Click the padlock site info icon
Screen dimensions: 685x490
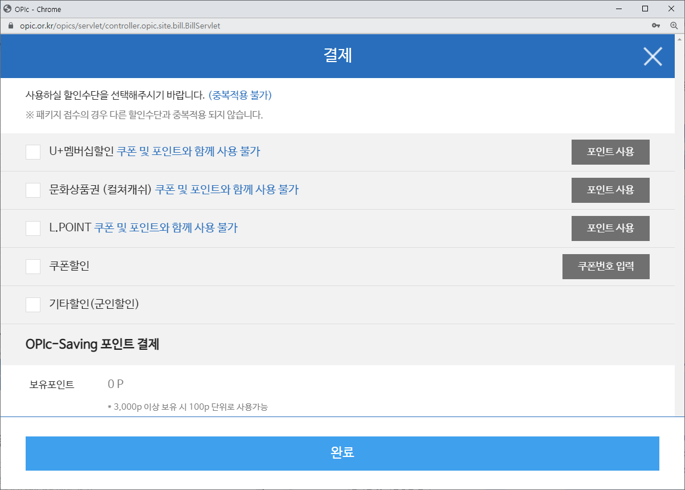click(10, 26)
